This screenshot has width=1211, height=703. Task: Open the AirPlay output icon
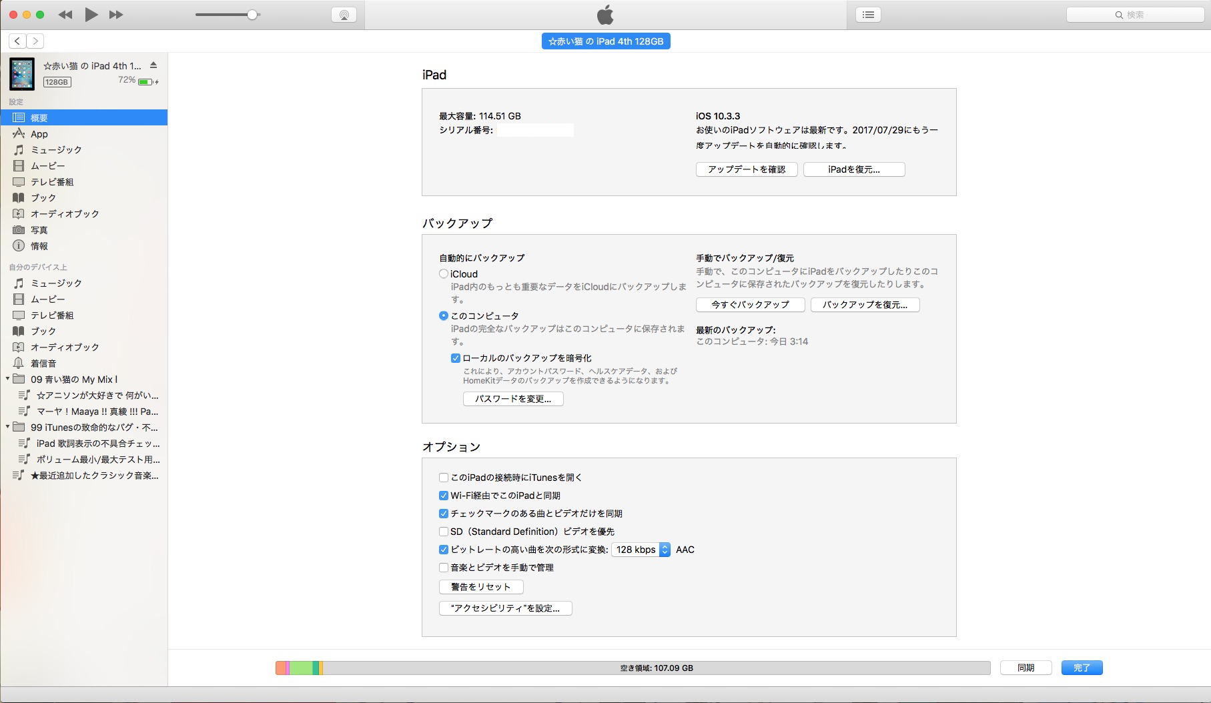pos(344,15)
